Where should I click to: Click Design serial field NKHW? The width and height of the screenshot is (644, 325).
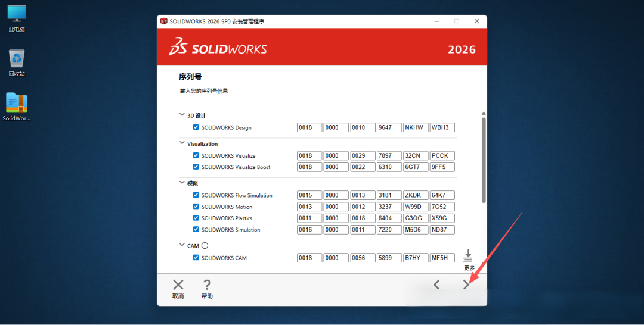416,127
